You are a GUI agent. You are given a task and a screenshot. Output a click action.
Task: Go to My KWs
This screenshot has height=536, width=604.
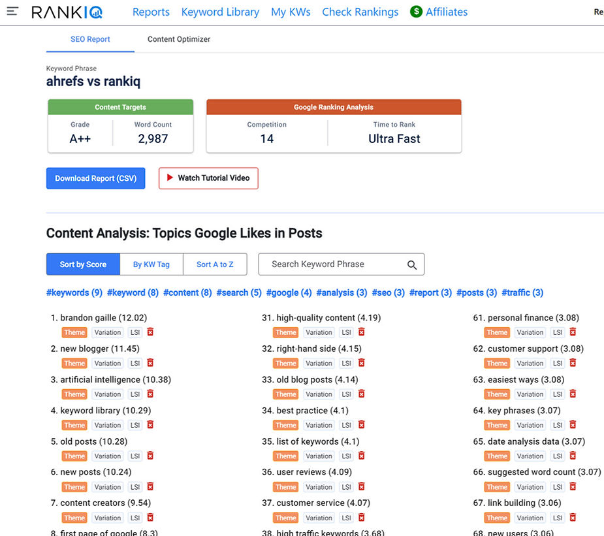point(291,12)
